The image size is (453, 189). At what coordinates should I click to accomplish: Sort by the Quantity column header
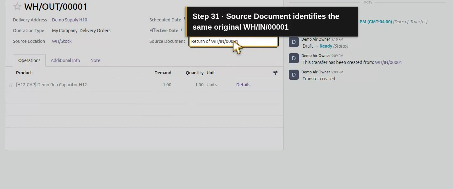[194, 73]
